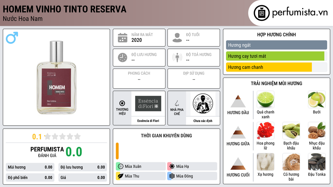The height and width of the screenshot is (187, 333).
Task: Open the Chưa xác định perfumer link
Action: tap(203, 121)
